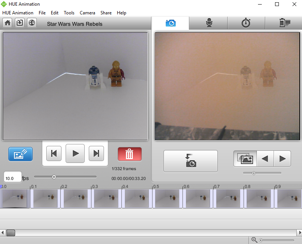Maximize the HUE Animation window
The height and width of the screenshot is (244, 302).
[x=277, y=4]
